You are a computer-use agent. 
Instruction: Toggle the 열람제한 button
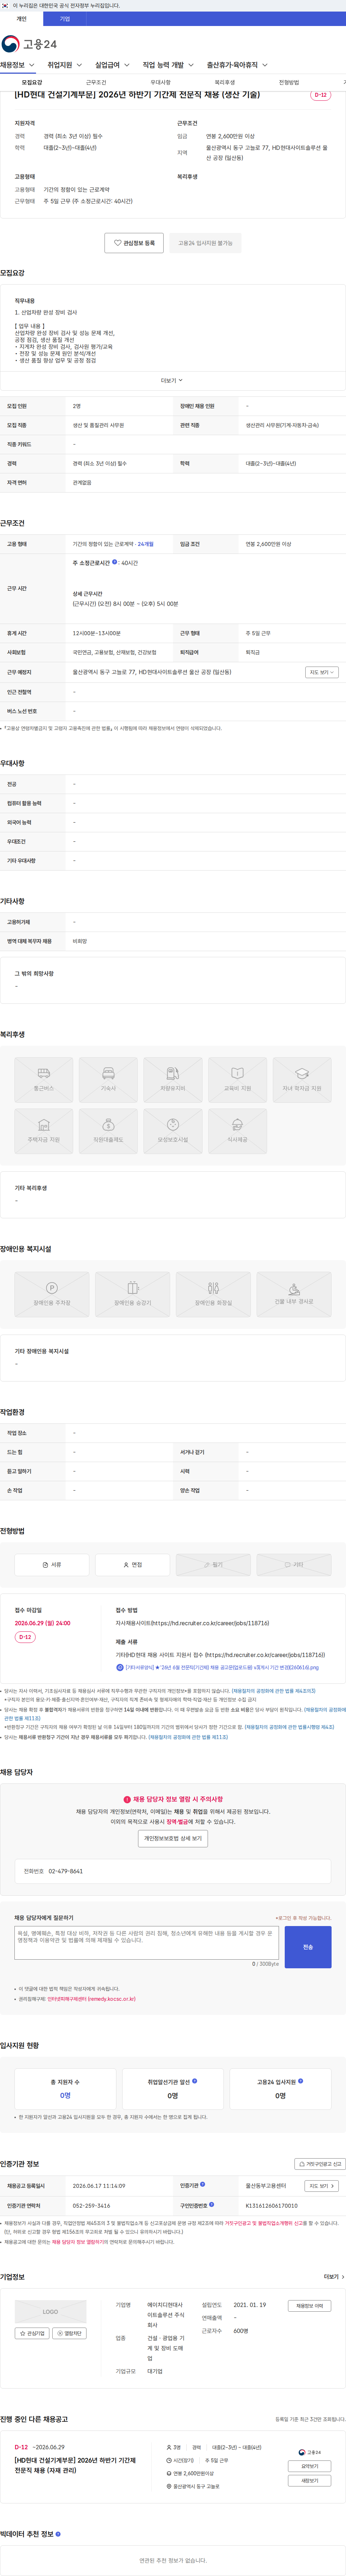(70, 2333)
